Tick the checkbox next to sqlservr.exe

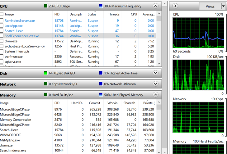(2, 61)
